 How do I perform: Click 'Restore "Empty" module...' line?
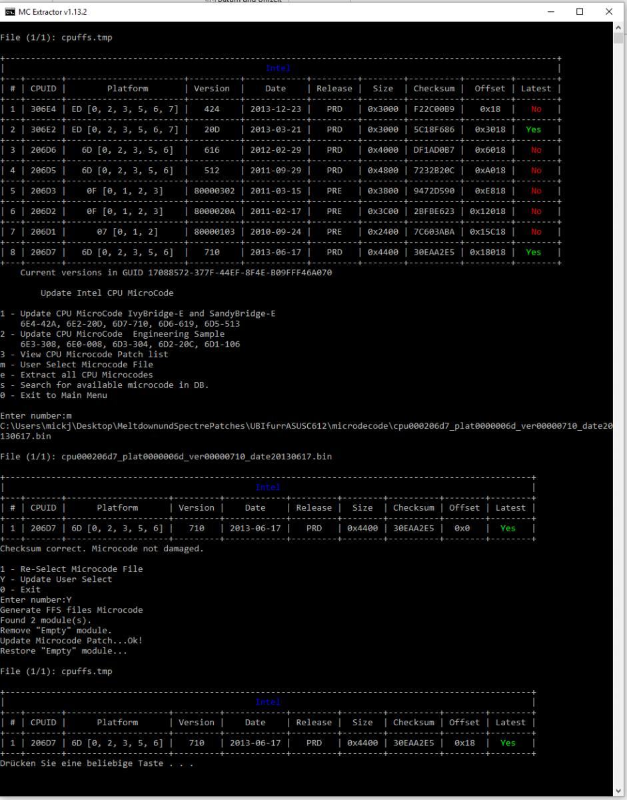tap(64, 651)
